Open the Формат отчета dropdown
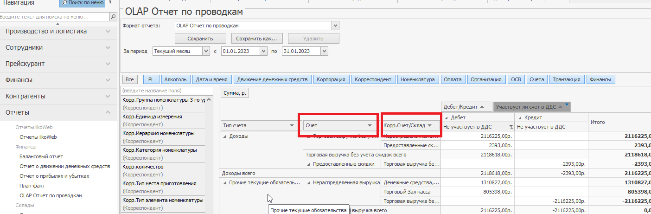Screen dimensions: 651x214 [336, 26]
